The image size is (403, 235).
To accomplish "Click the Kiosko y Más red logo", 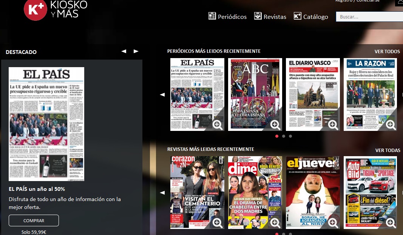I will tap(36, 9).
